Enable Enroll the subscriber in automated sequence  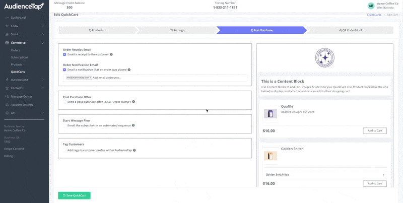point(64,125)
